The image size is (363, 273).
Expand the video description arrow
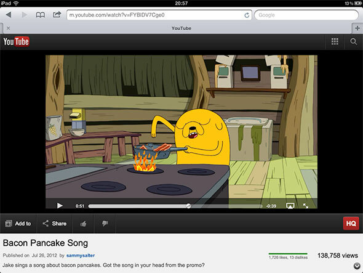point(357,266)
